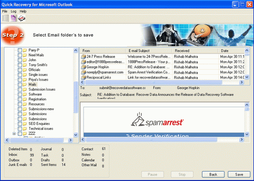254x181 pixels.
Task: Open the File menu
Action: 5,11
